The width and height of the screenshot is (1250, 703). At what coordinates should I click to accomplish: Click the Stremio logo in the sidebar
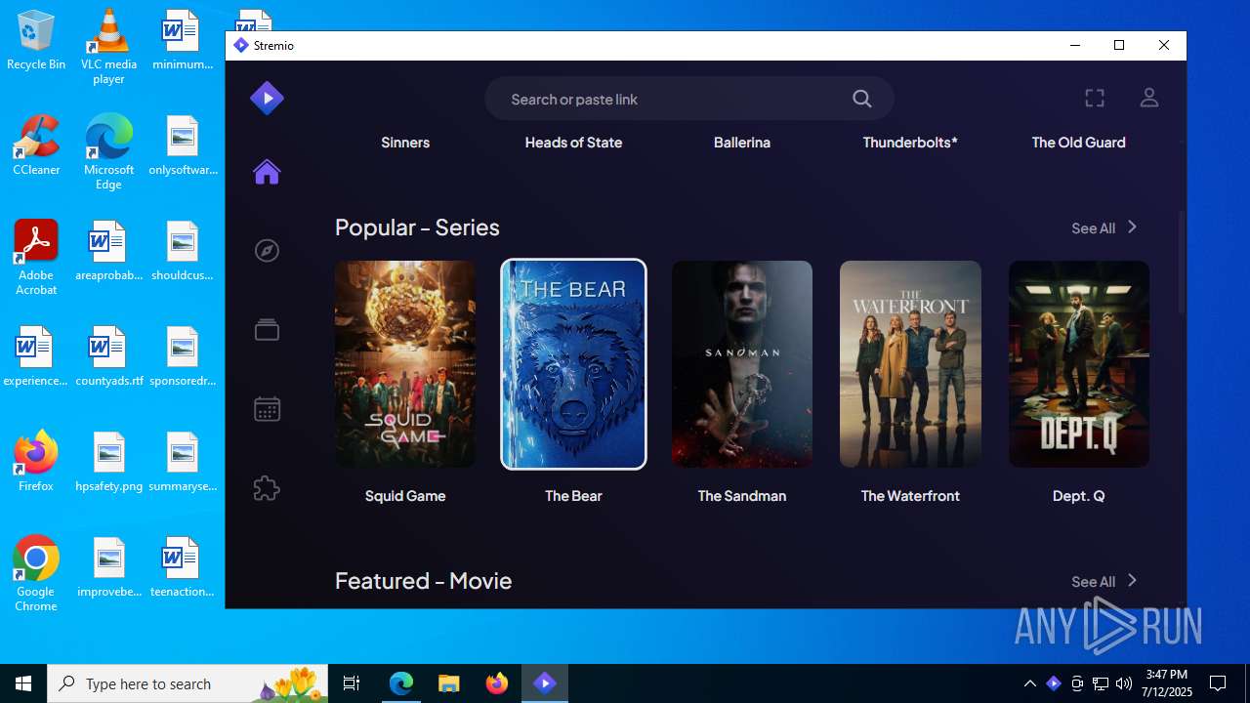tap(267, 98)
